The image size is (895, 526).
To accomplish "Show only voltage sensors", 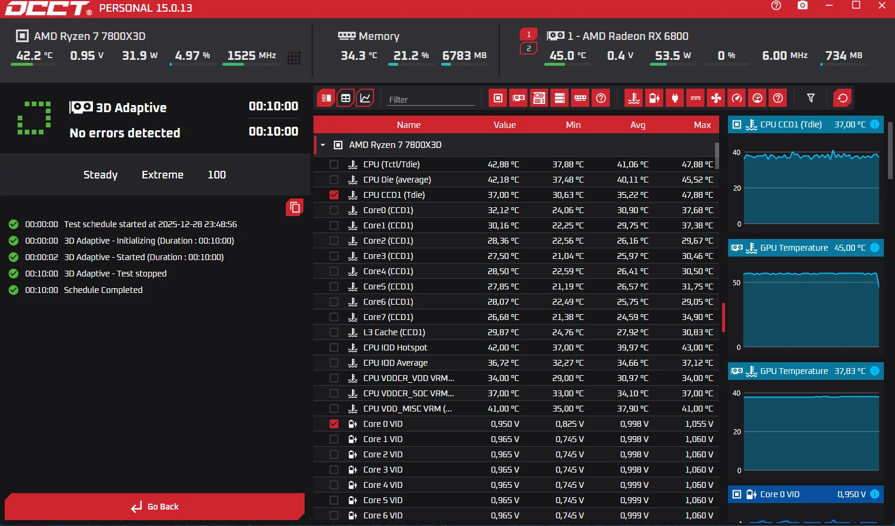I will point(654,98).
